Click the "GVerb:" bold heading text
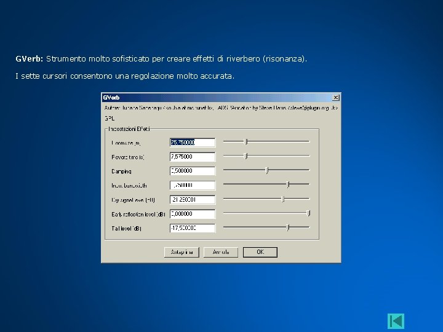 (x=30, y=59)
